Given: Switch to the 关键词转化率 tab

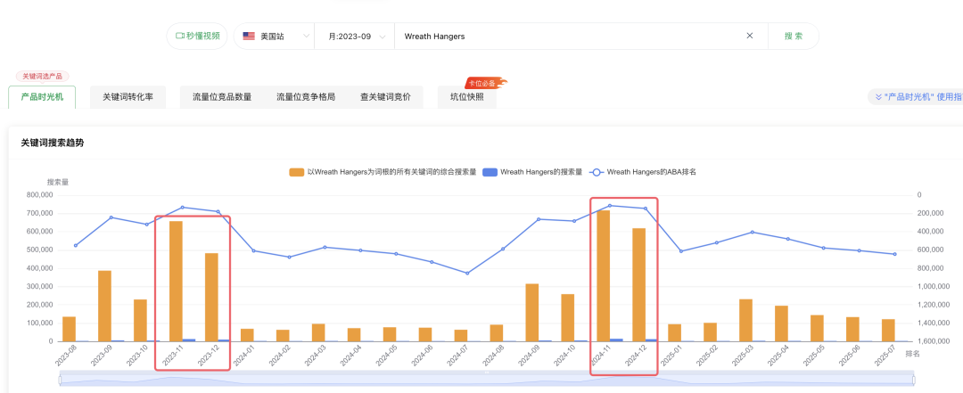Looking at the screenshot, I should [x=128, y=97].
